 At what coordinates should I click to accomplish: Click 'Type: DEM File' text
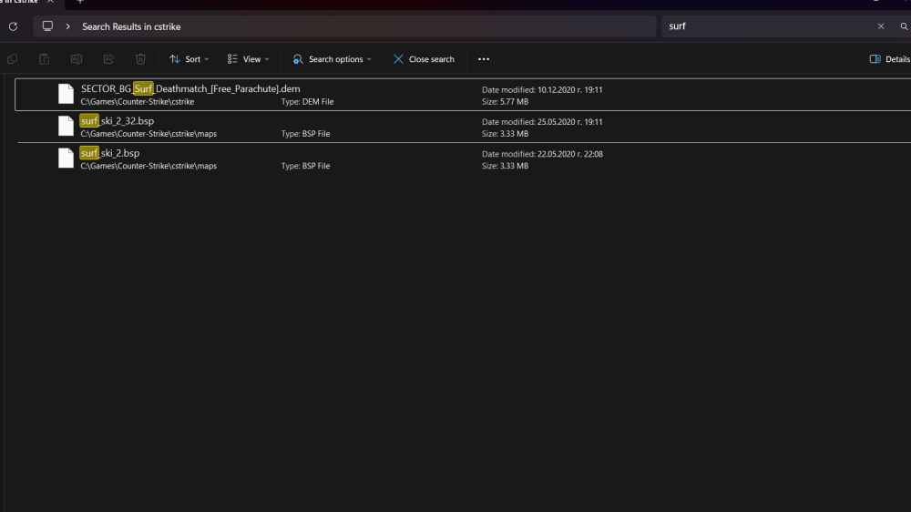pyautogui.click(x=307, y=102)
